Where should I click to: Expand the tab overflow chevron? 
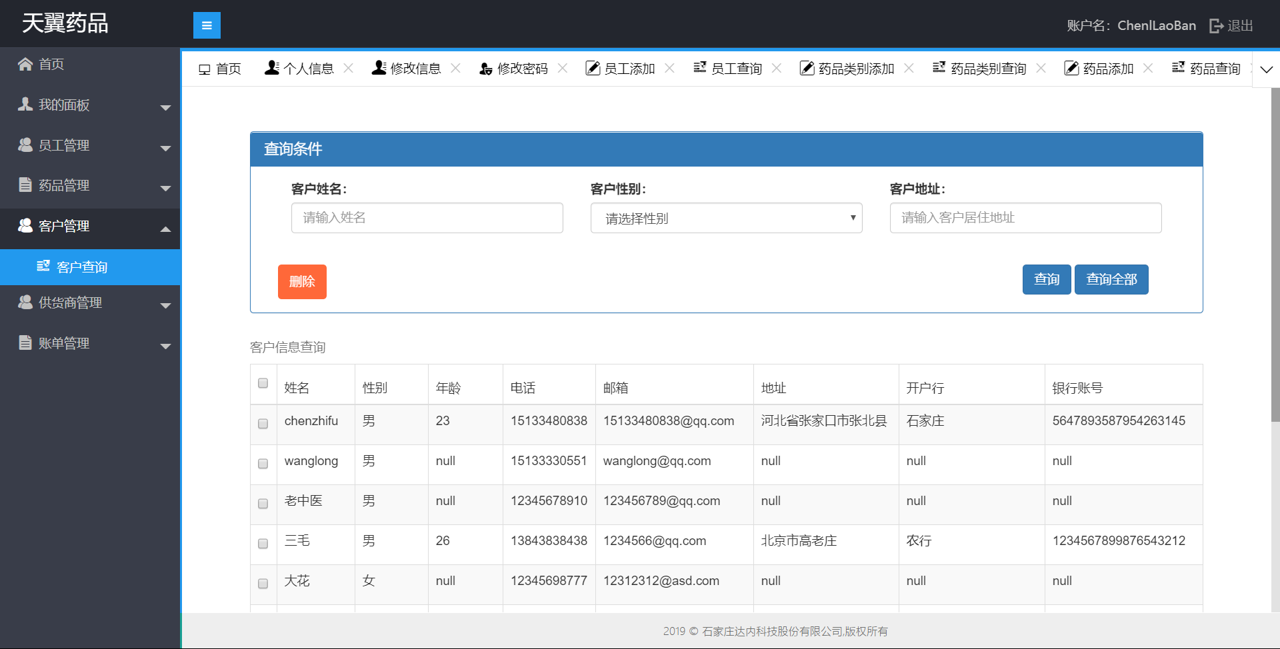pos(1266,69)
